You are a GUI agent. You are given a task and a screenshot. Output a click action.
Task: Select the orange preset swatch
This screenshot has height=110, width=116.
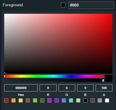(13, 100)
